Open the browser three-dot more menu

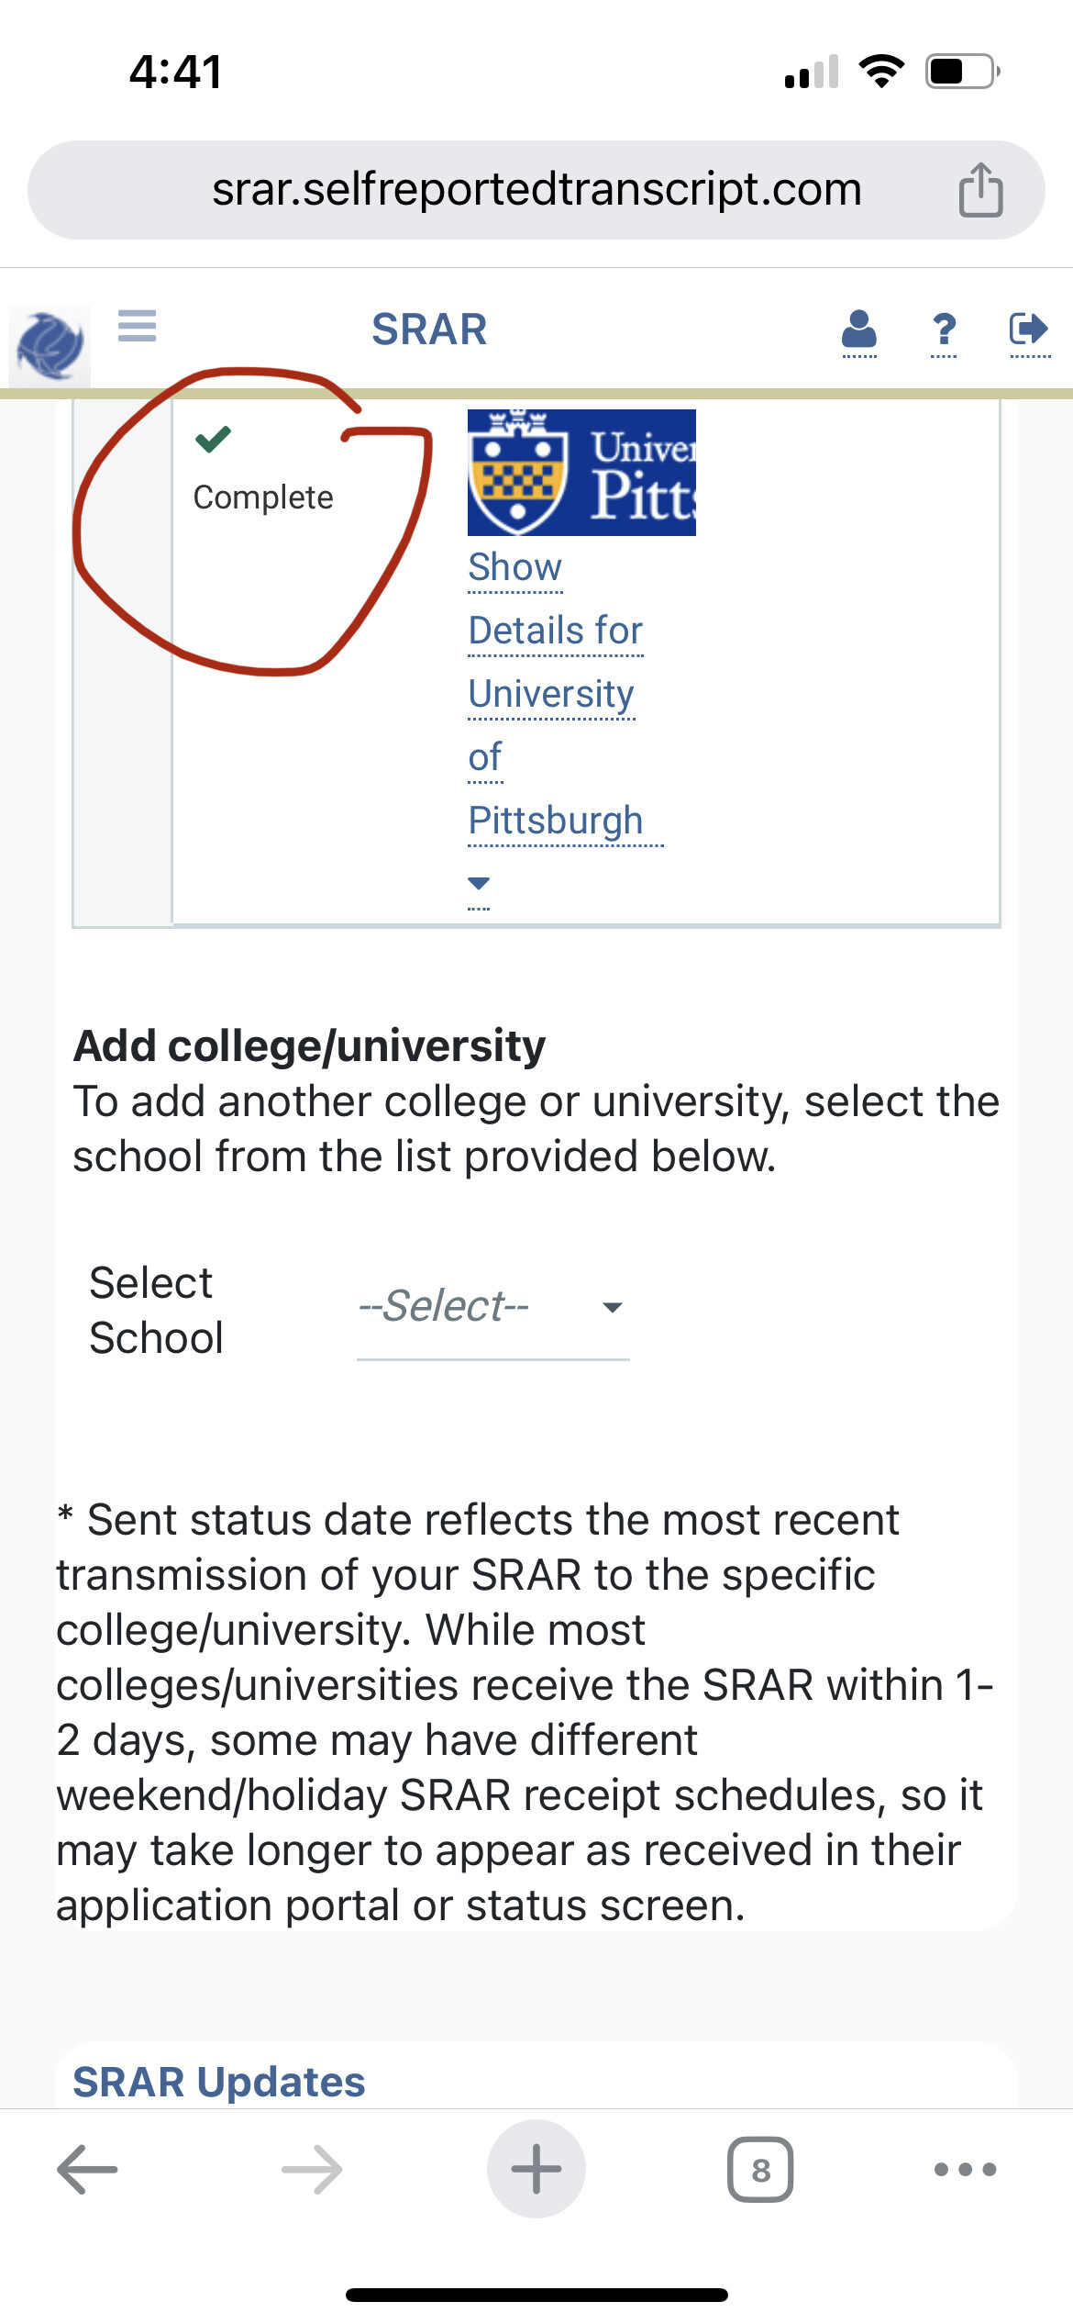tap(965, 2169)
